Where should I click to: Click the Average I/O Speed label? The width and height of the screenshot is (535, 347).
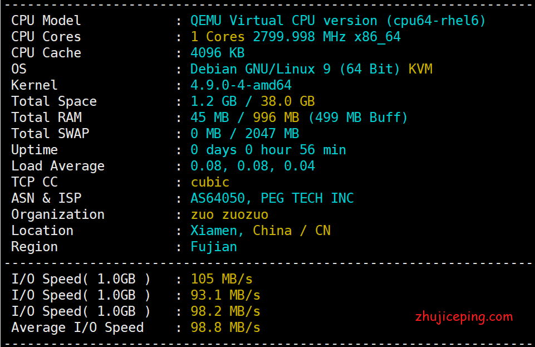(77, 328)
